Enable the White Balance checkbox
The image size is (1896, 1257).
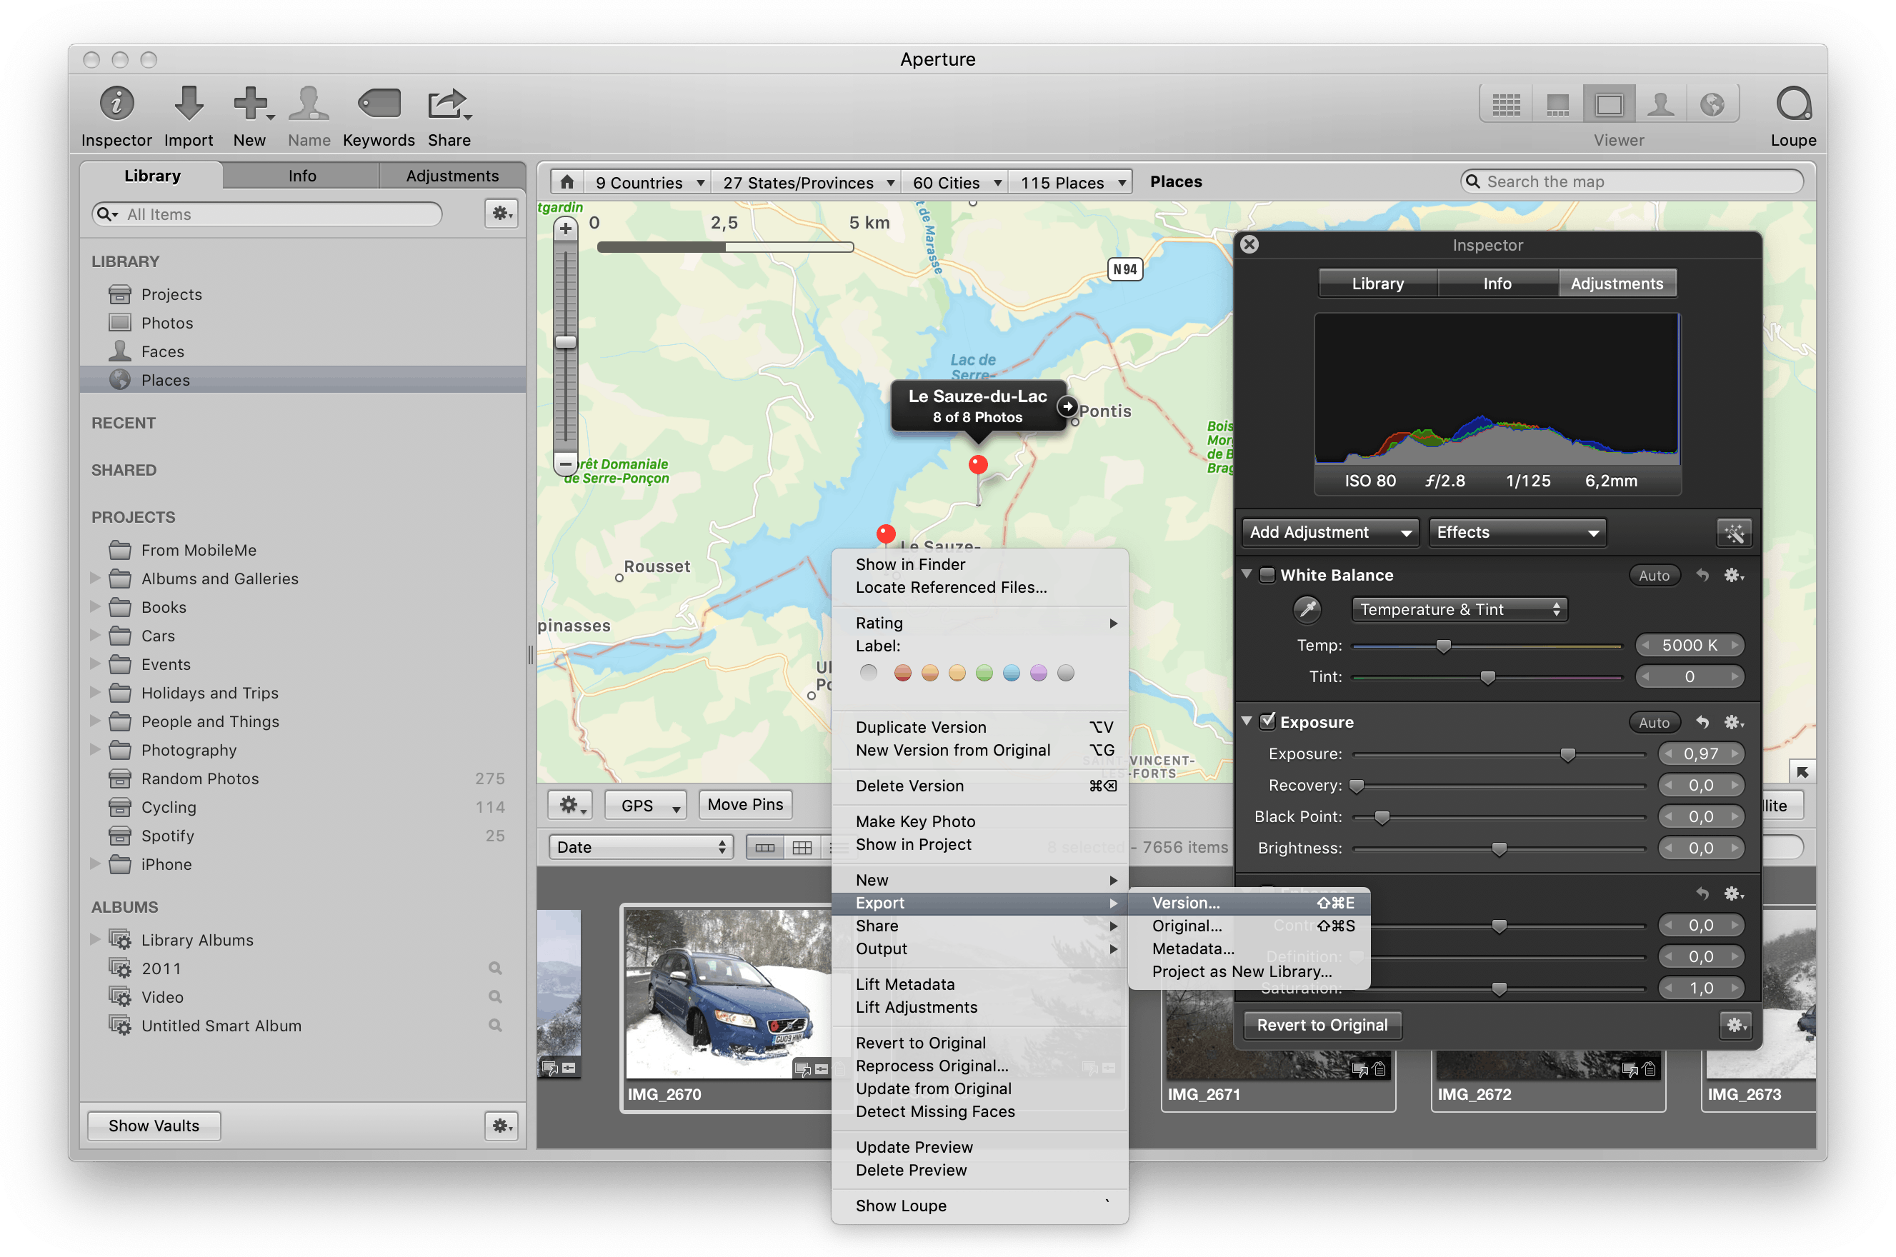click(1267, 575)
